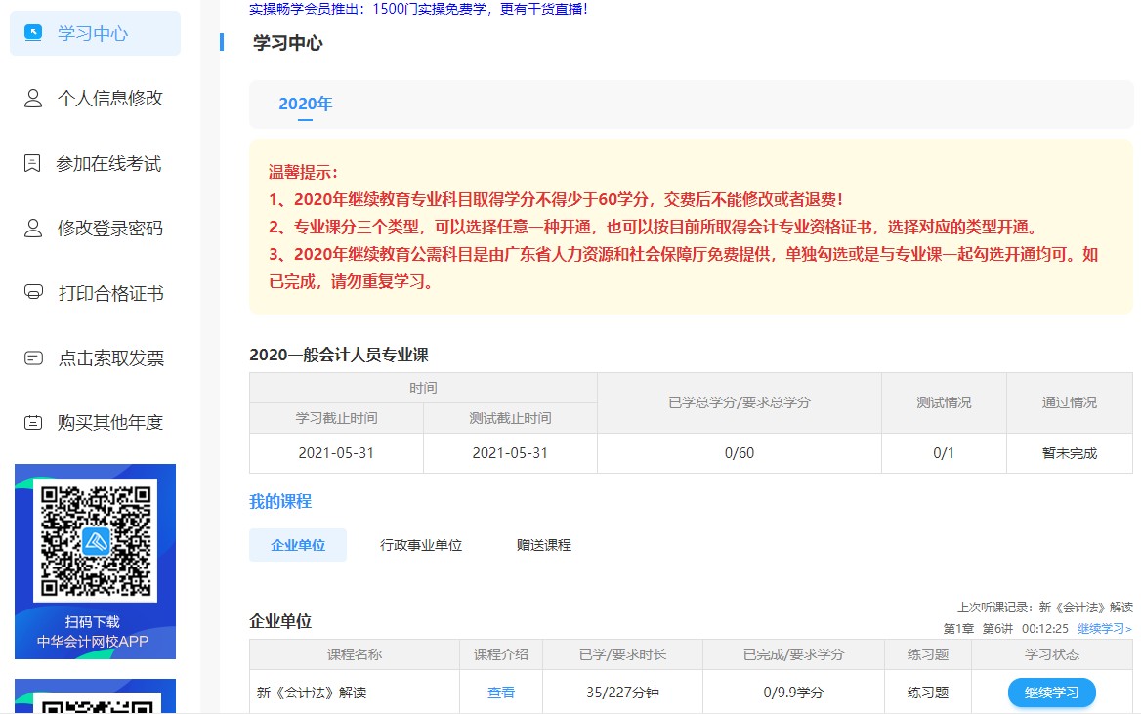Click the 继续学习 blue button
This screenshot has width=1141, height=714.
[1051, 692]
